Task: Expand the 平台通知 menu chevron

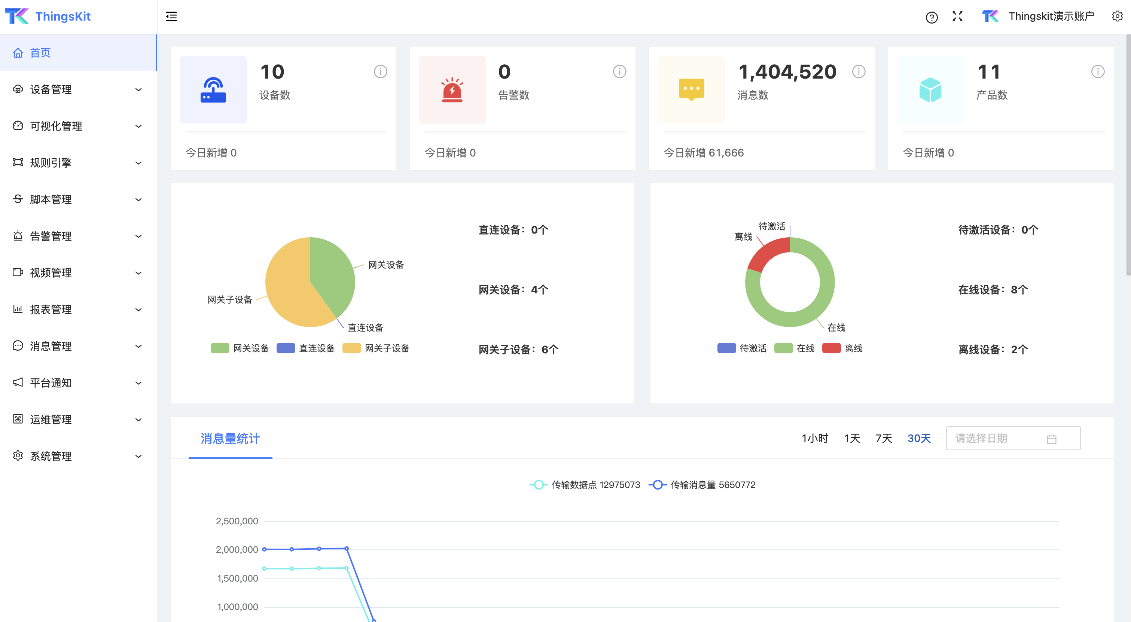Action: (x=138, y=383)
